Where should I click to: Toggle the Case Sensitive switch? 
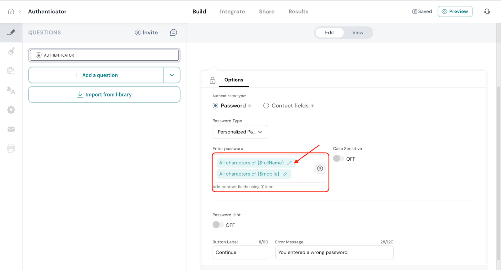click(x=338, y=159)
